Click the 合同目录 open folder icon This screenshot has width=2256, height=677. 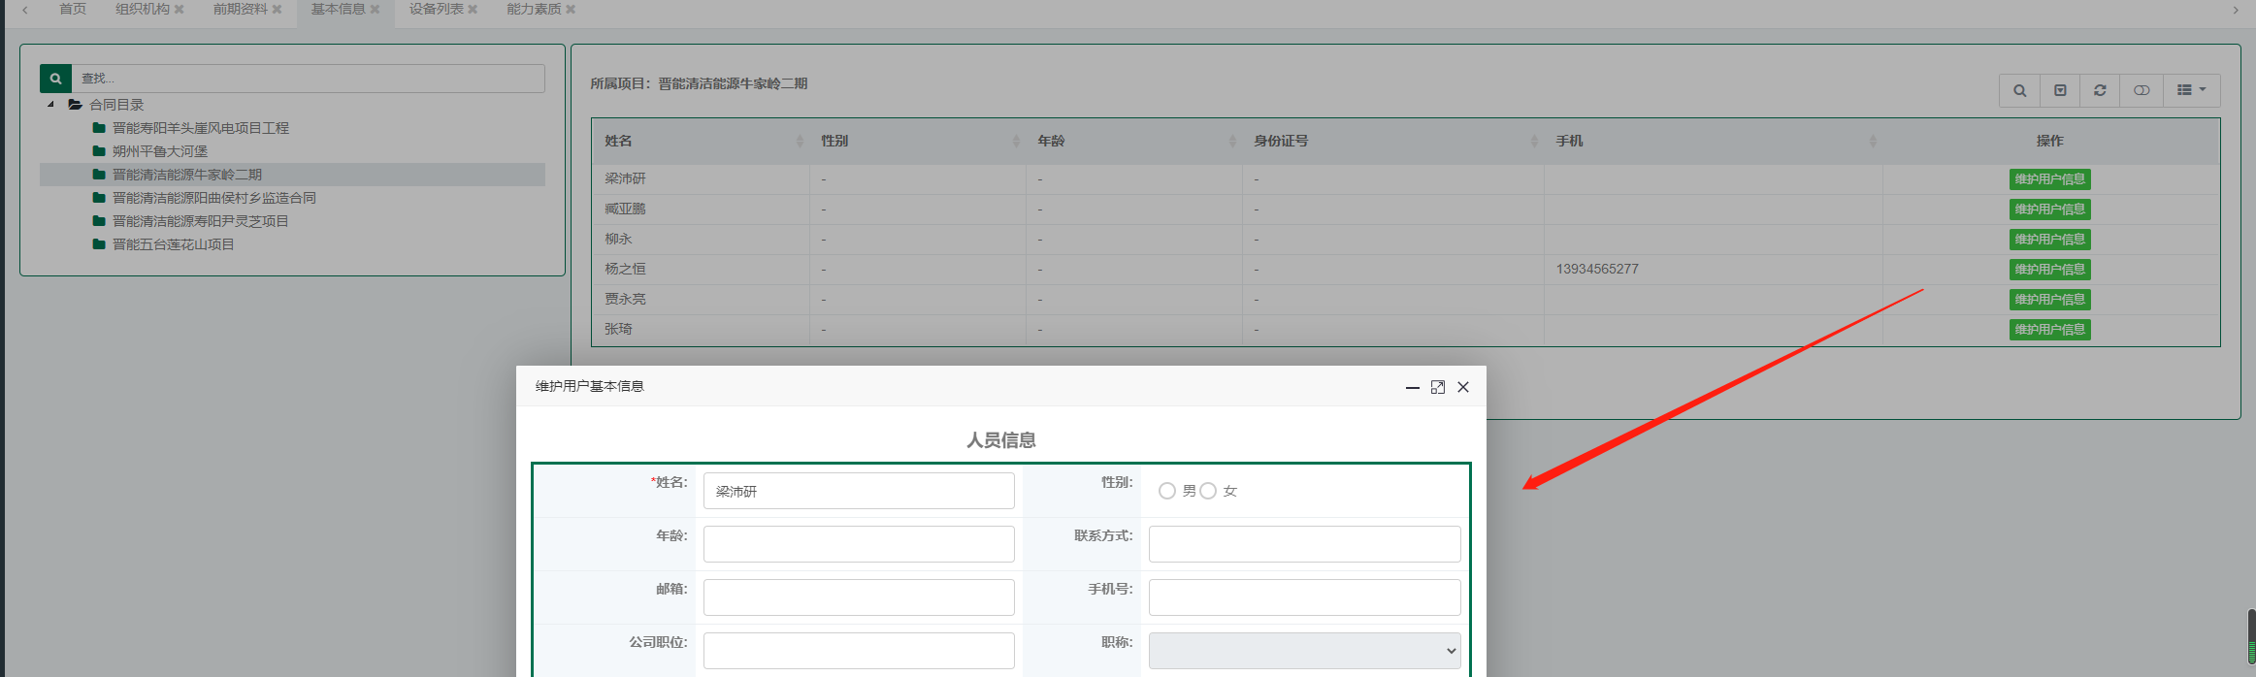(75, 105)
